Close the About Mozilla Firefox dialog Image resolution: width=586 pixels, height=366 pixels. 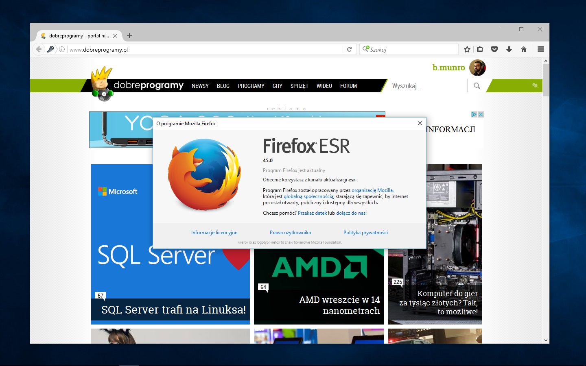click(420, 123)
